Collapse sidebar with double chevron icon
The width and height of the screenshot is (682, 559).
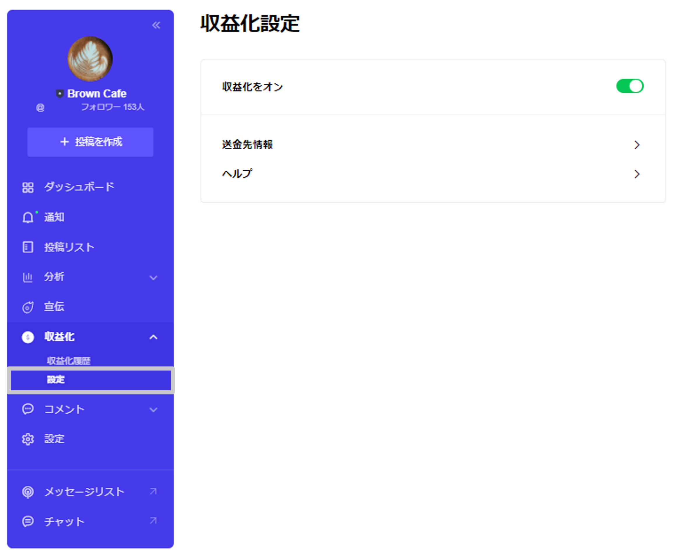pyautogui.click(x=156, y=25)
